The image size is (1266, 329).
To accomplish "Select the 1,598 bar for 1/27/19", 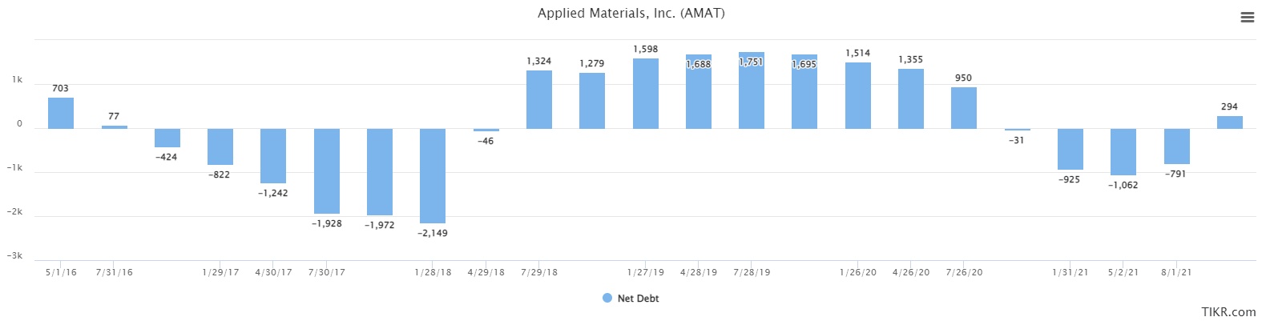I will click(646, 94).
